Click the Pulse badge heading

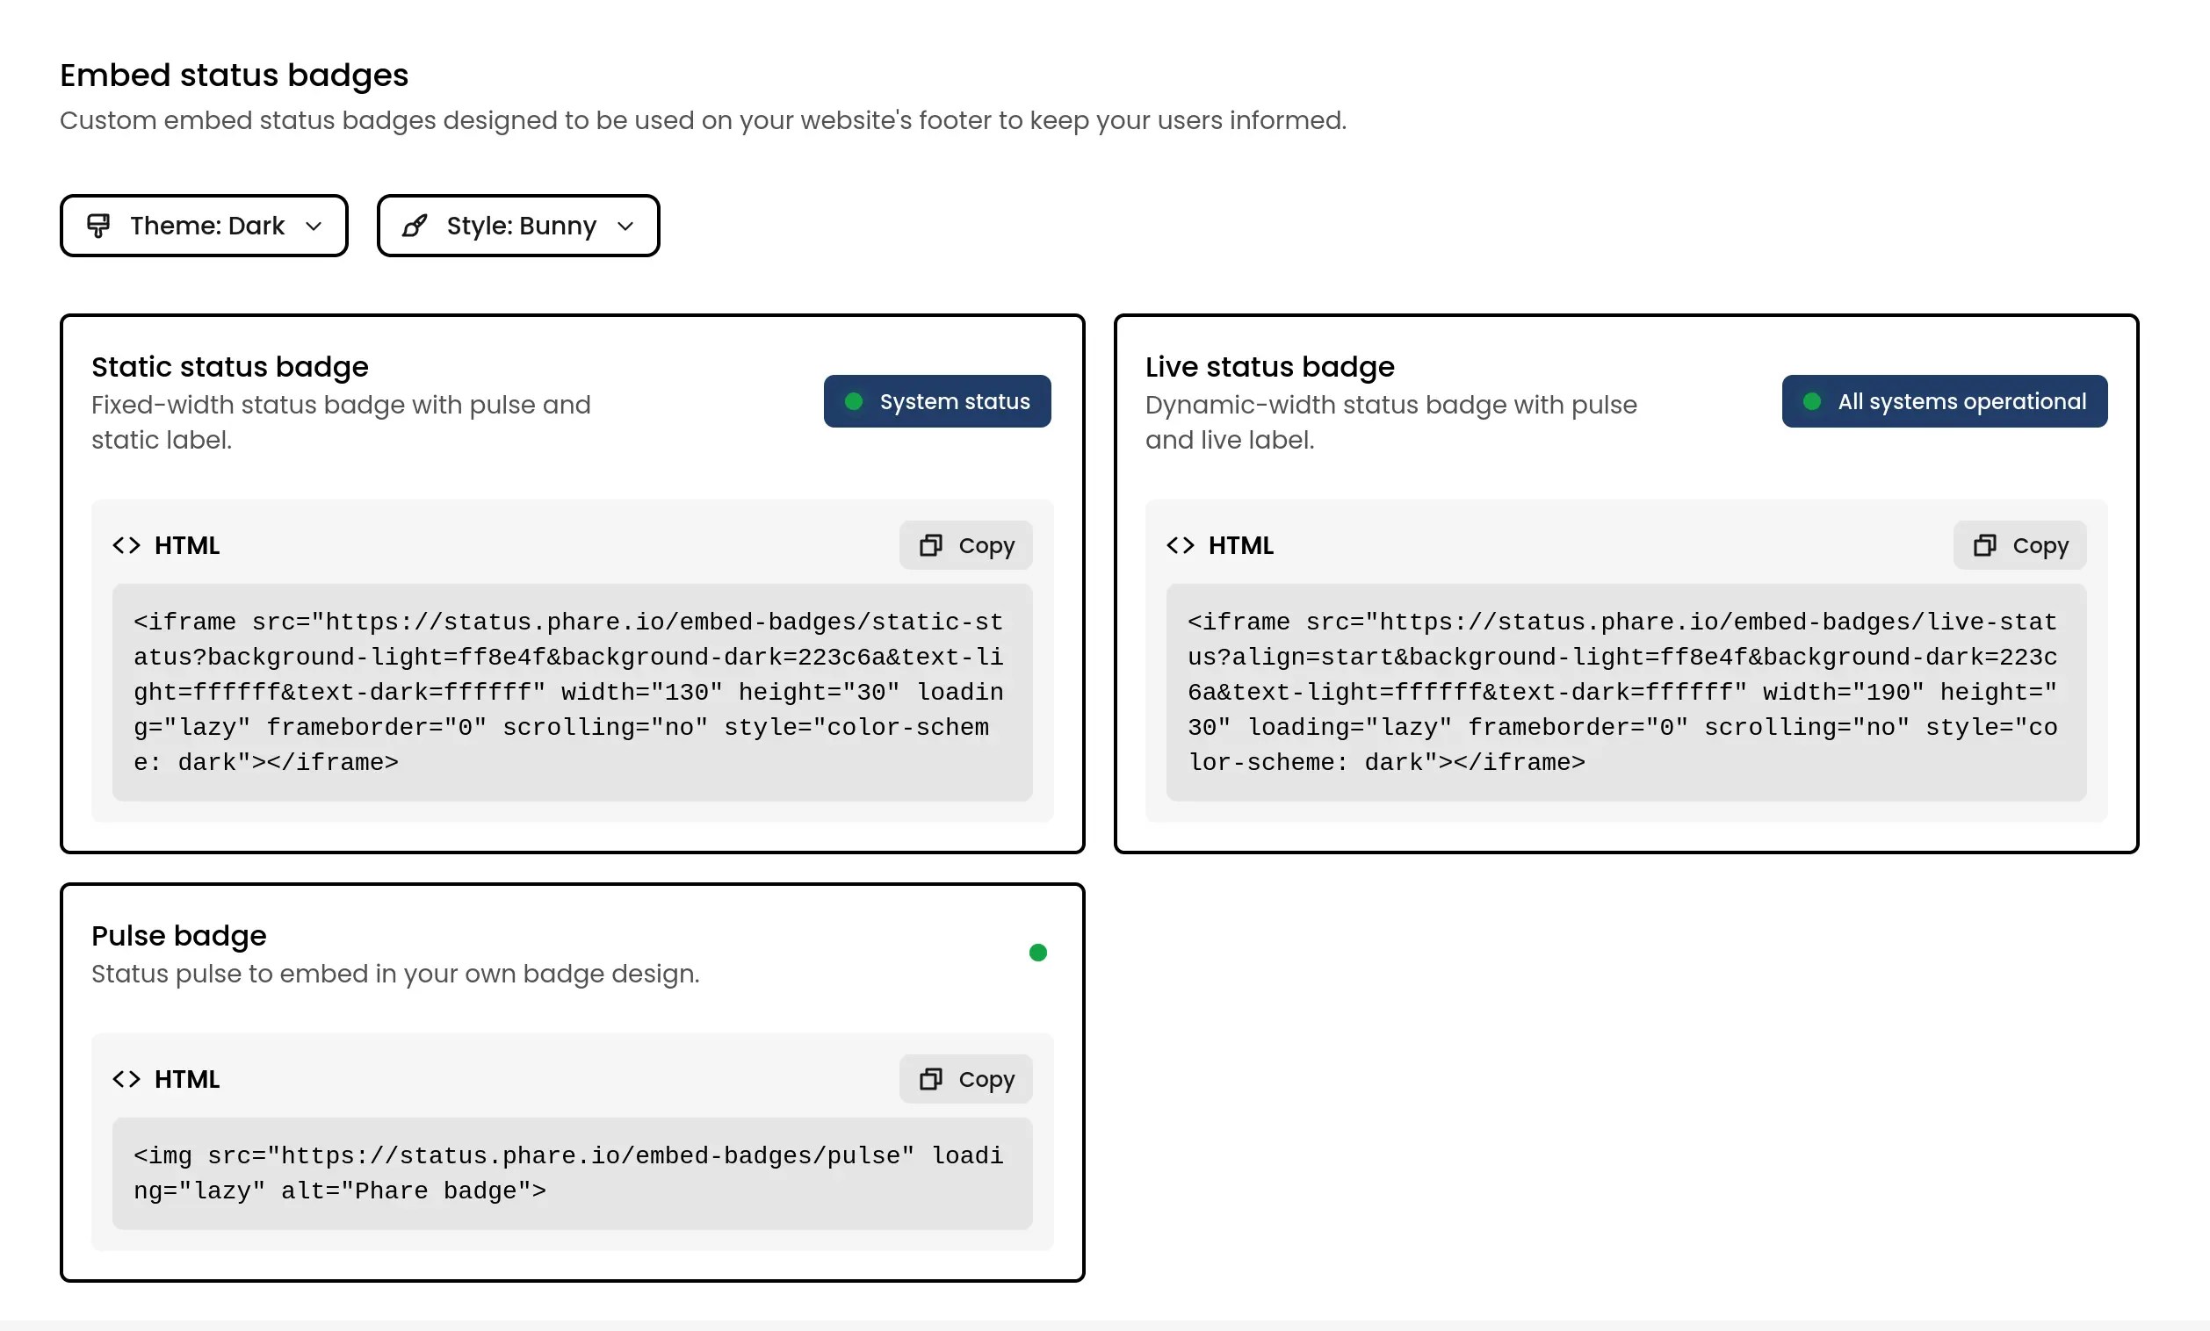coord(178,936)
